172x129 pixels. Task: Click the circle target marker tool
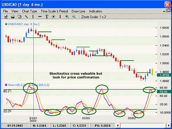[53, 17]
